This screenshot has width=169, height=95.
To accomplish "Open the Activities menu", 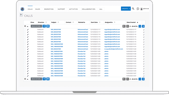I will (x=74, y=9).
